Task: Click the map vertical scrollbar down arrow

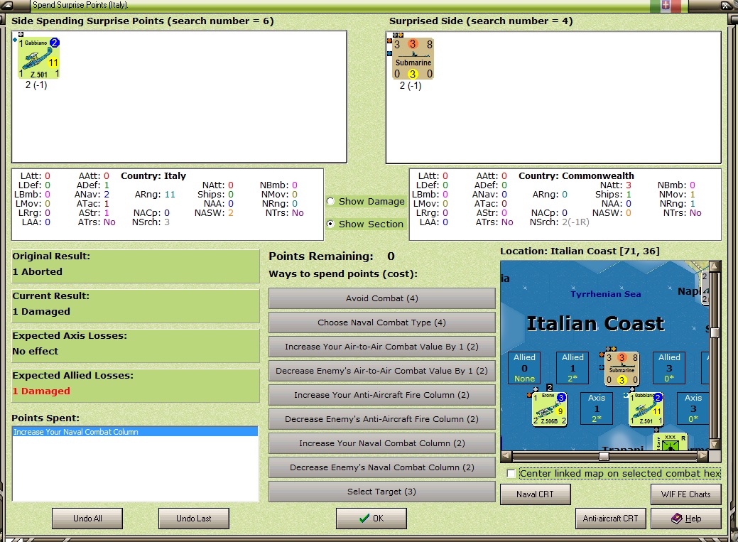Action: [x=715, y=444]
